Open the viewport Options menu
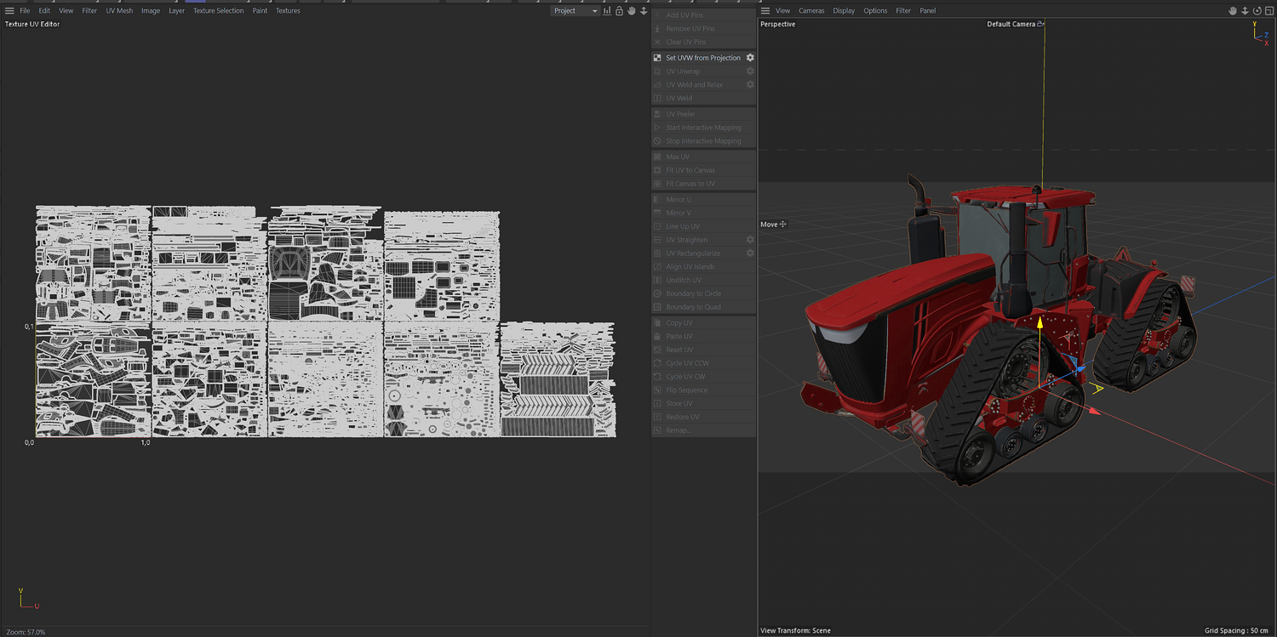Image resolution: width=1277 pixels, height=637 pixels. coord(875,11)
